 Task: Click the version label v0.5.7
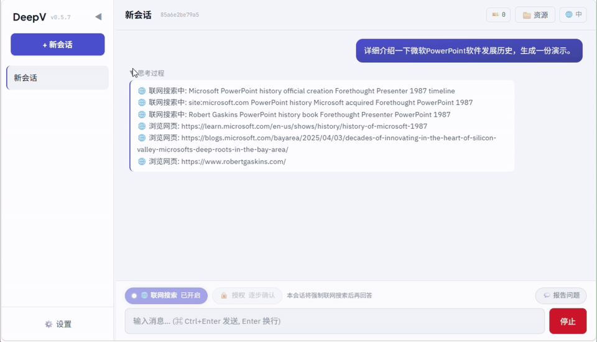(x=60, y=17)
